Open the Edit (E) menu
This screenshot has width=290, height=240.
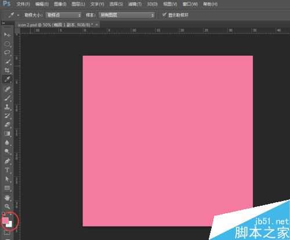point(42,4)
